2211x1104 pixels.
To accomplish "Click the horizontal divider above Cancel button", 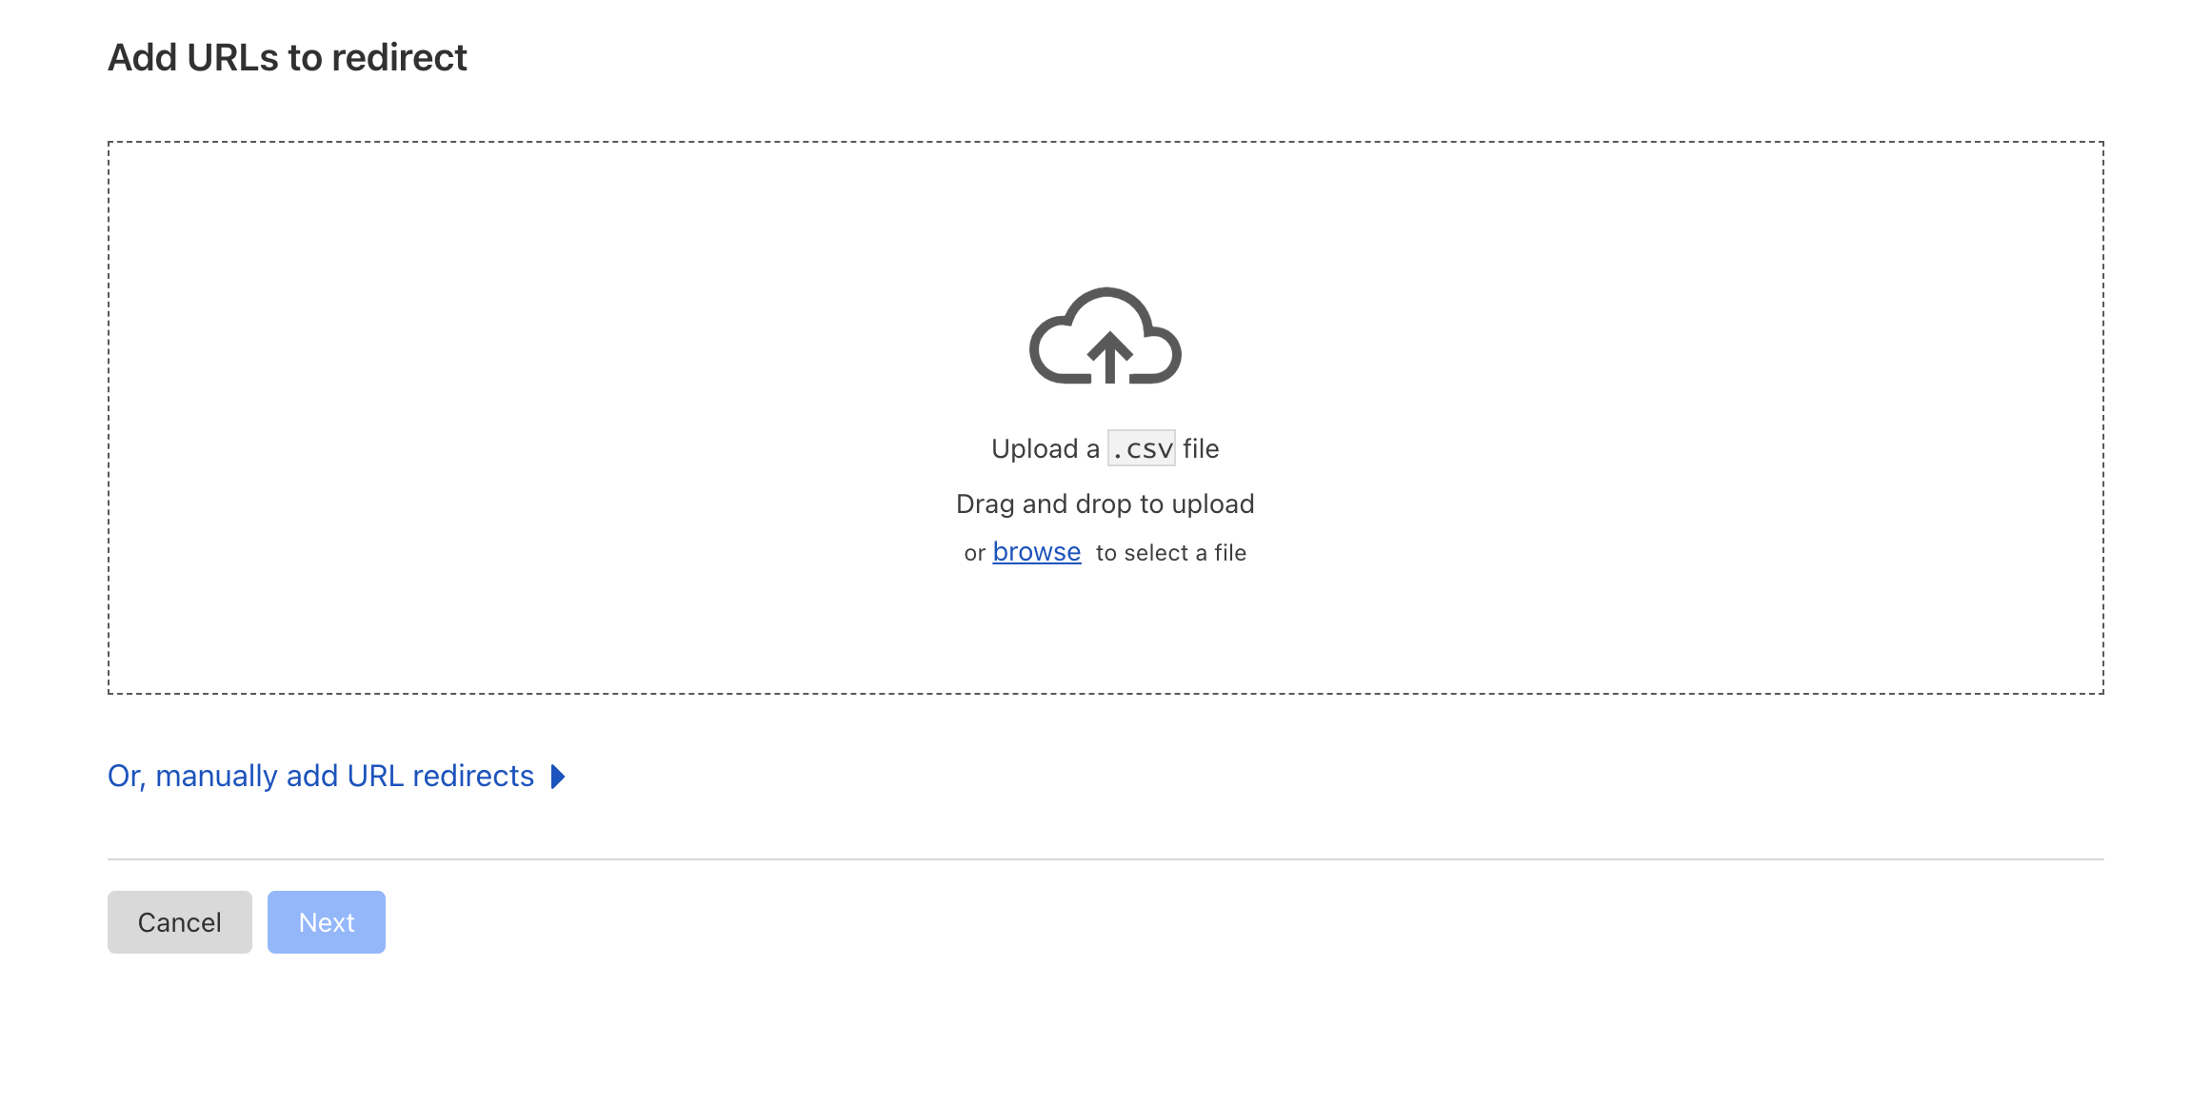I will [x=1105, y=859].
